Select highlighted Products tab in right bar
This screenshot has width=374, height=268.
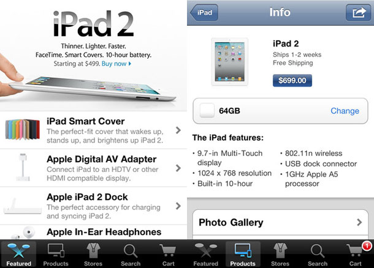(243, 254)
